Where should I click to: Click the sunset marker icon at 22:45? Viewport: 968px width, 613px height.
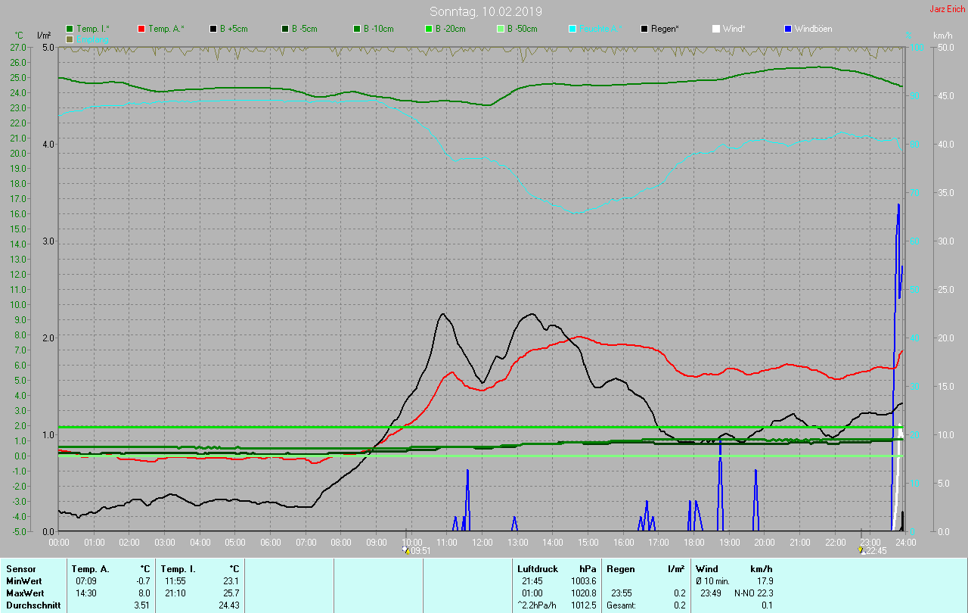click(861, 551)
